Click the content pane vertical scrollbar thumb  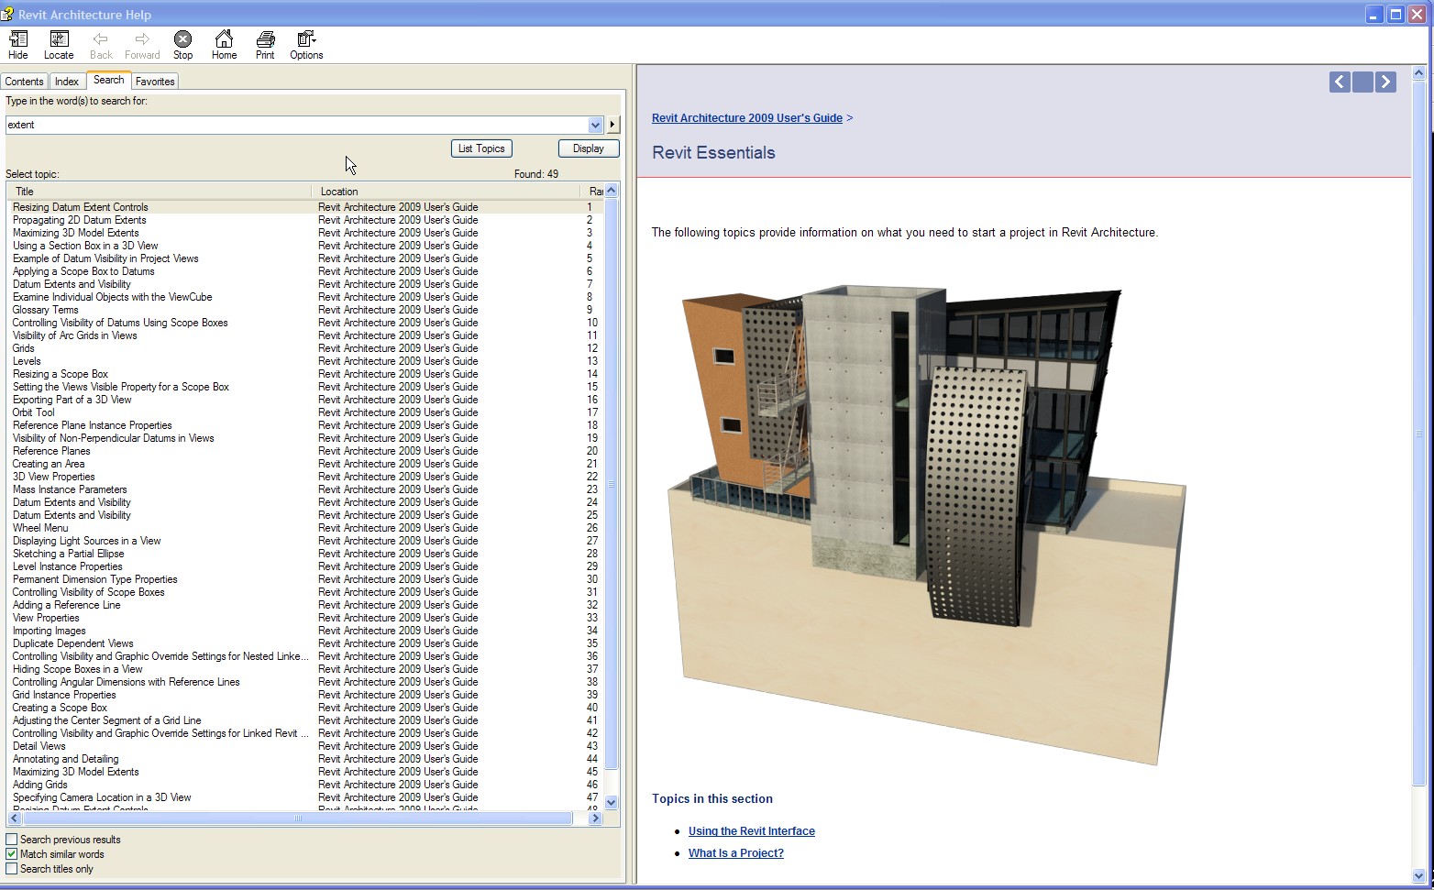[1419, 433]
